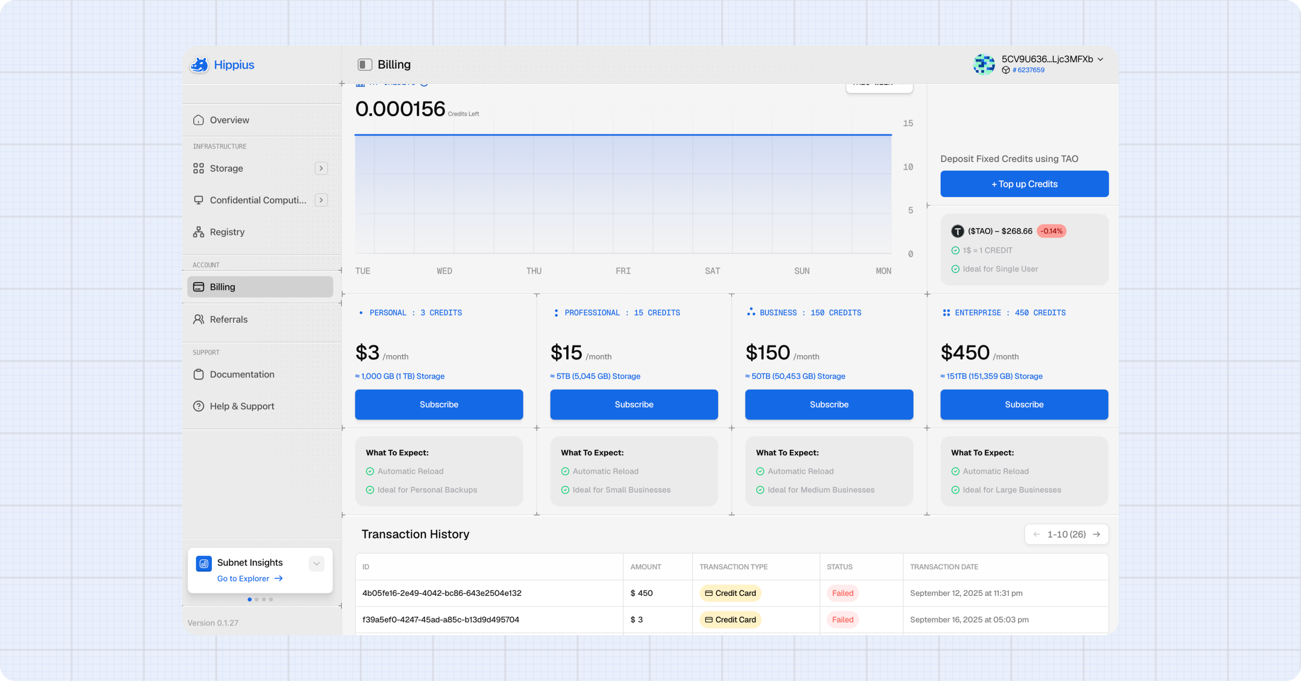Click the Professional plan two-dot icon
Screen dimensions: 1301x681
[556, 313]
